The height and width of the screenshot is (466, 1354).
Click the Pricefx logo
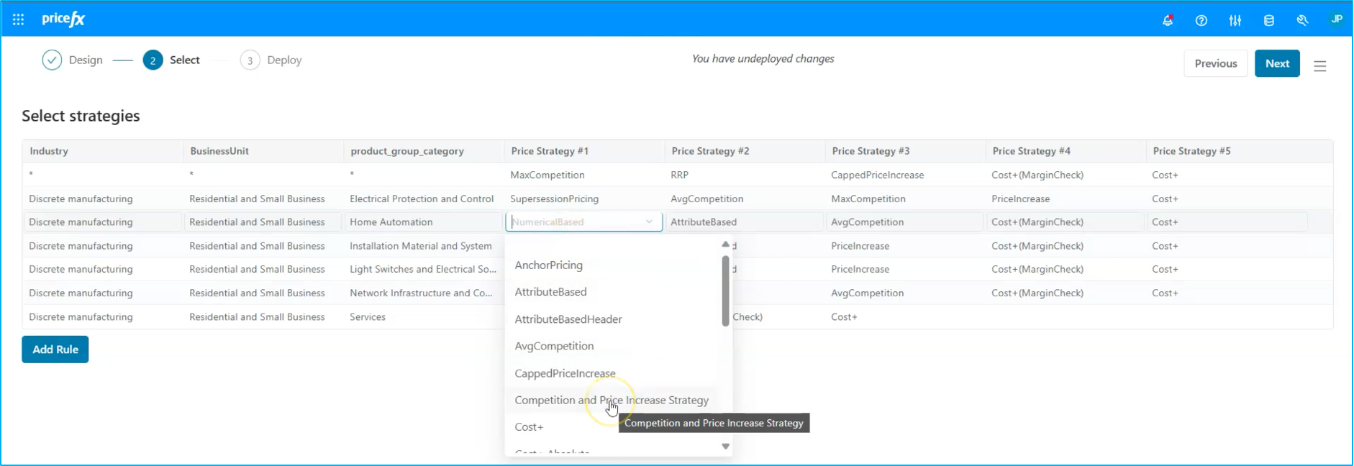tap(63, 19)
